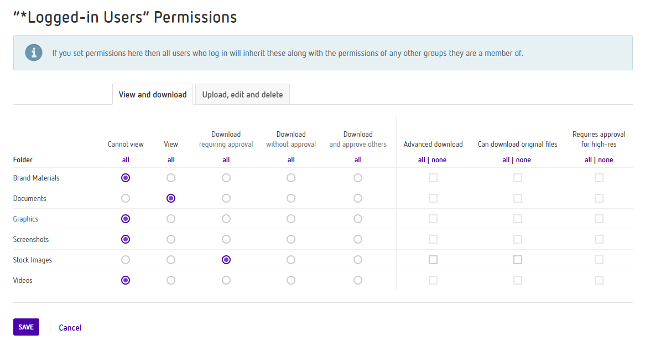
Task: Choose Download without approval for Stock Images
Action: coord(291,260)
